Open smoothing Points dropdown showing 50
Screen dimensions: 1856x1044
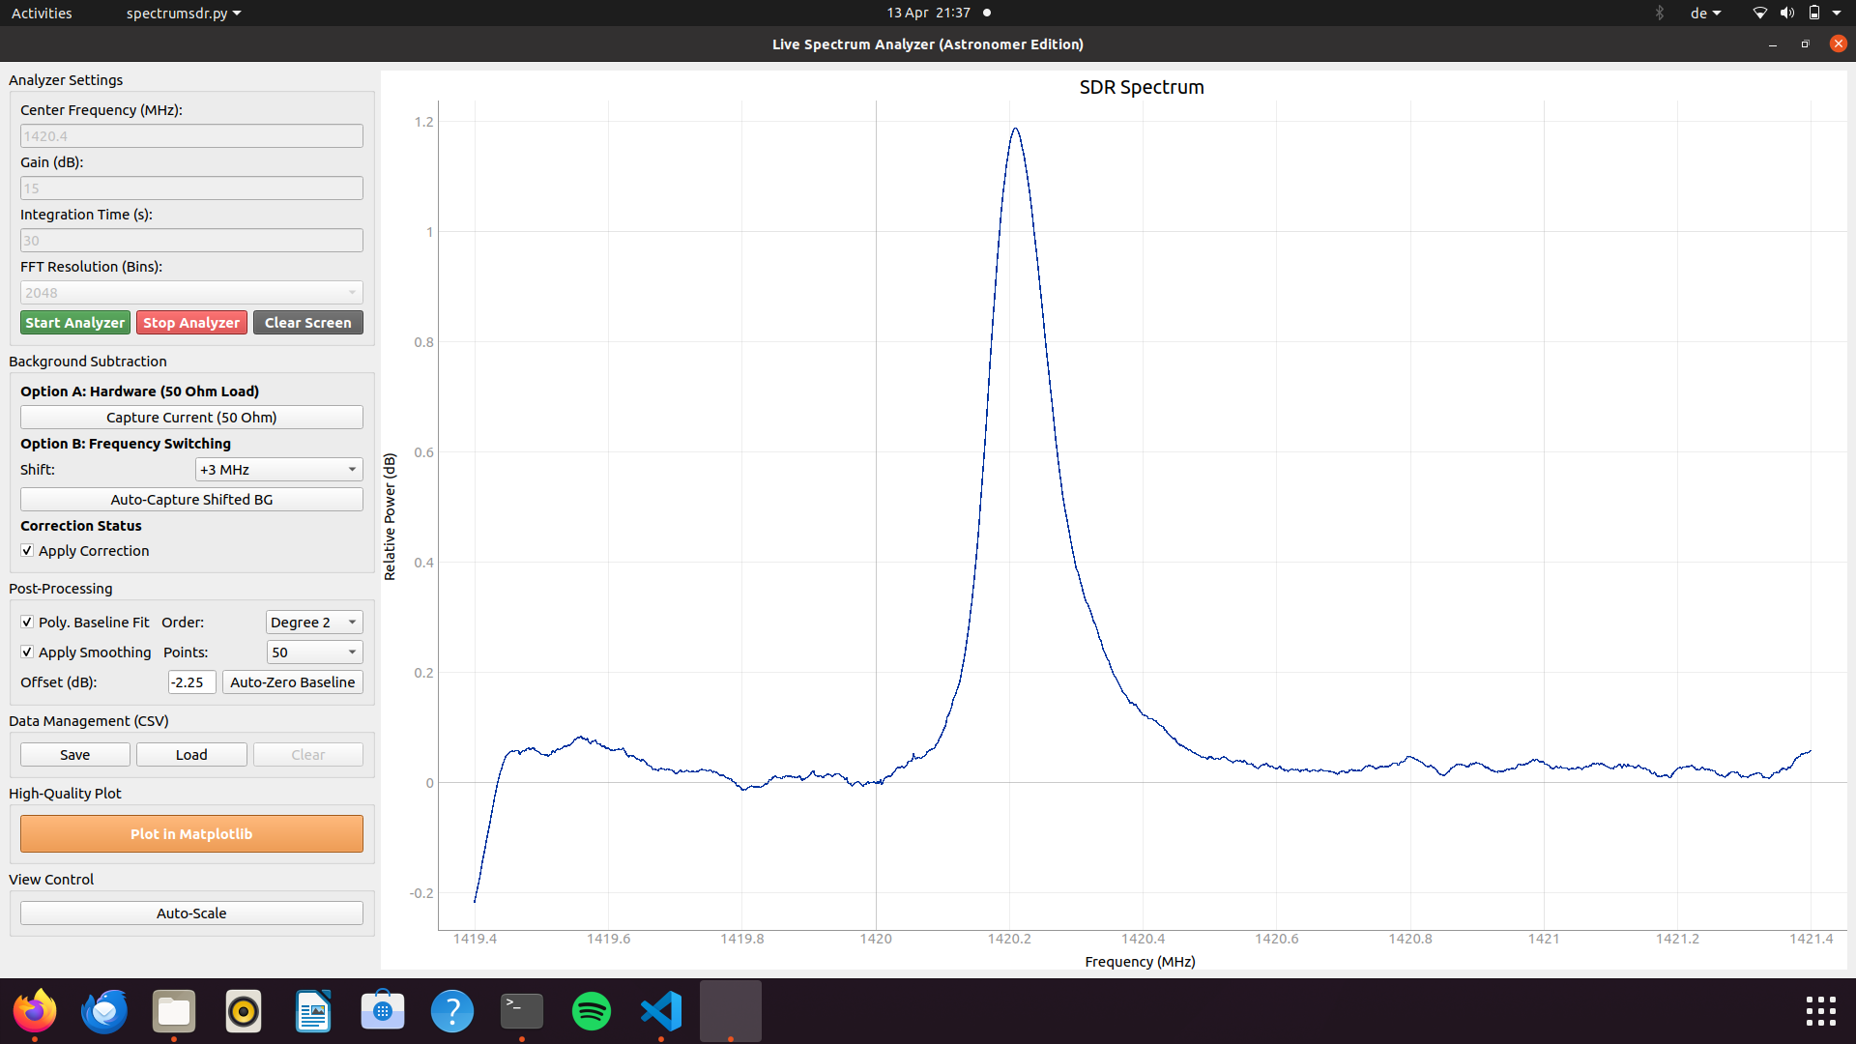(x=313, y=652)
